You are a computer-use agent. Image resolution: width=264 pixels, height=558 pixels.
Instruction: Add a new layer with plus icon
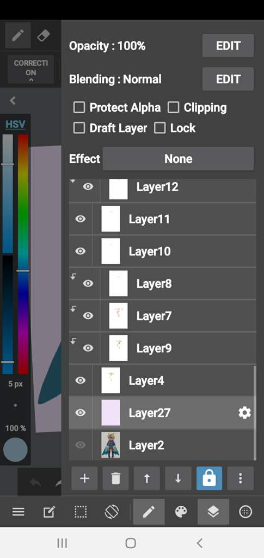(84, 478)
